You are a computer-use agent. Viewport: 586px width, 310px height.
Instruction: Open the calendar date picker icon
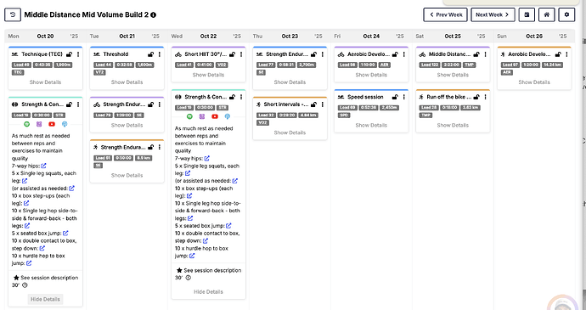click(527, 15)
